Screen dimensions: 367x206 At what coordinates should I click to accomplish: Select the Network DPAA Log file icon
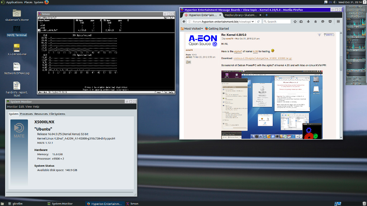[x=17, y=68]
